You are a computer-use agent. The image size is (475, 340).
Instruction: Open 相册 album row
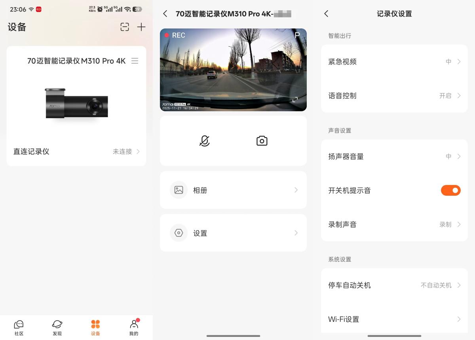pyautogui.click(x=233, y=190)
